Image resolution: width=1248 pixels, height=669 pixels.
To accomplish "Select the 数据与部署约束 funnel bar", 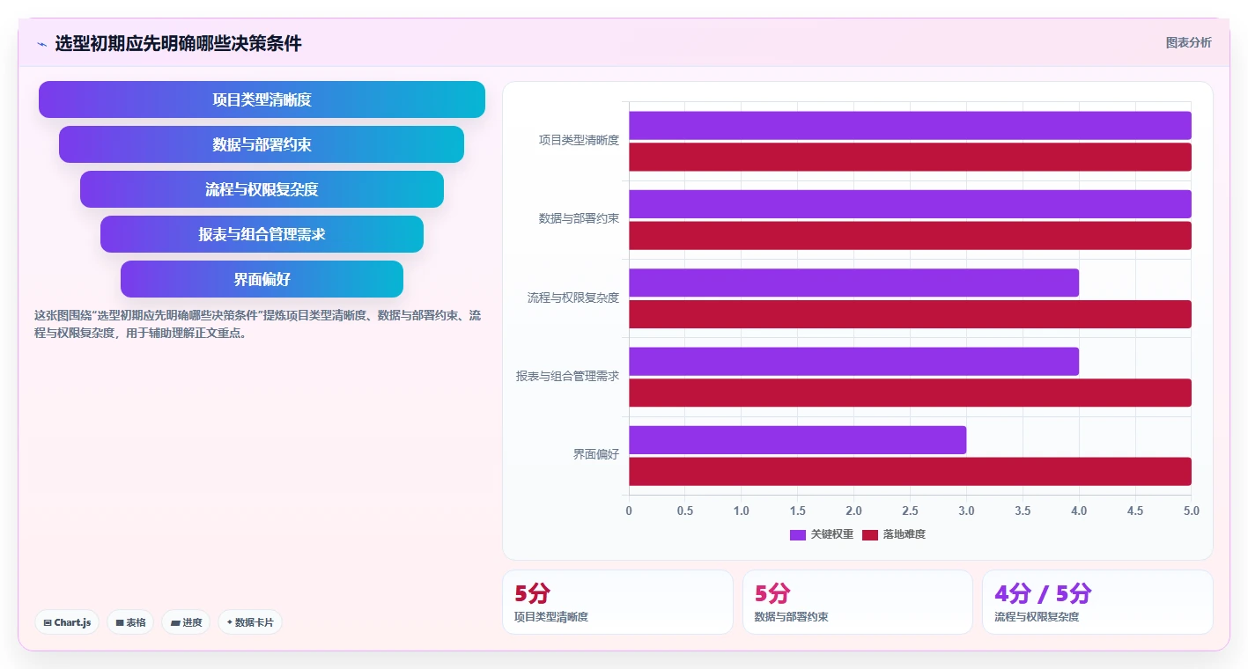I will point(262,144).
